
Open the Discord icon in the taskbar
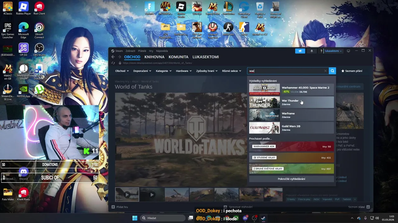(245, 218)
